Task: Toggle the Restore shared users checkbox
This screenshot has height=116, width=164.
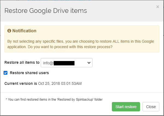Action: point(5,73)
